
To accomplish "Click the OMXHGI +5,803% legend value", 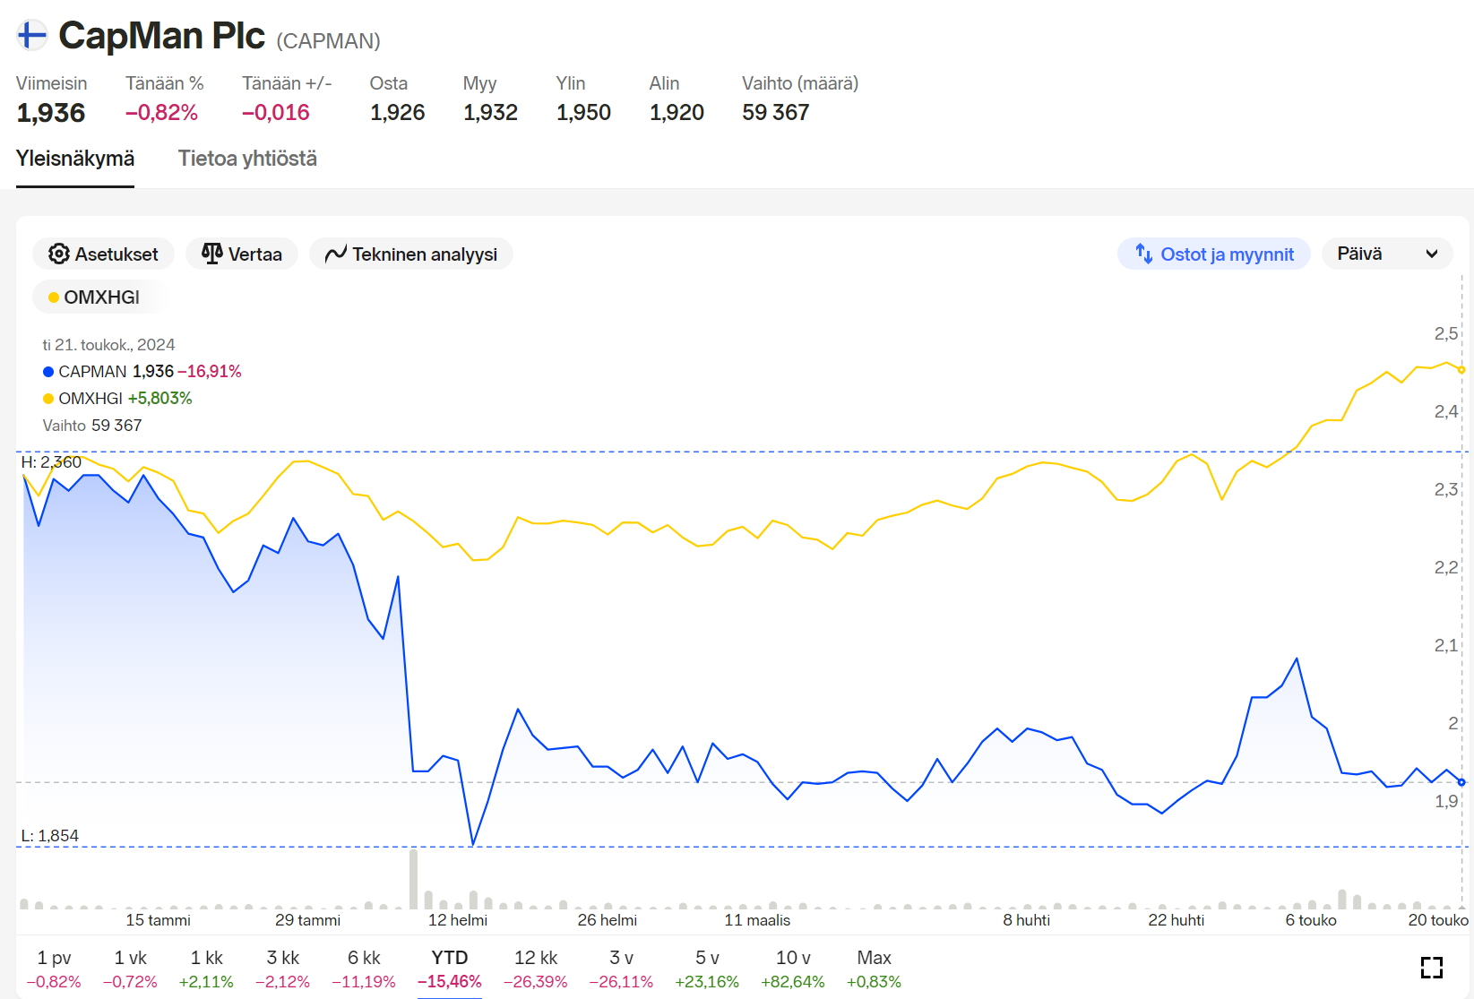I will tap(160, 399).
